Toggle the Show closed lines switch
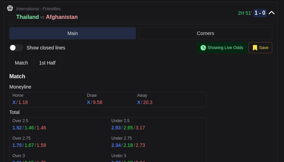Screen dimensions: 284x162 pyautogui.click(x=16, y=48)
